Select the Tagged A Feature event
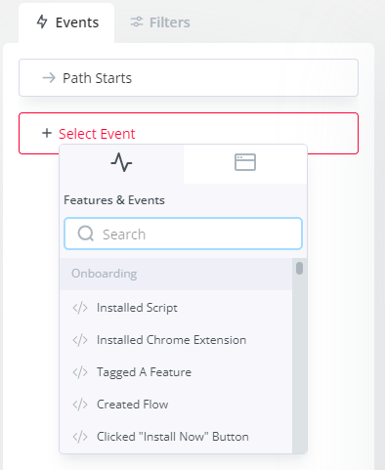This screenshot has height=470, width=385. tap(176, 372)
